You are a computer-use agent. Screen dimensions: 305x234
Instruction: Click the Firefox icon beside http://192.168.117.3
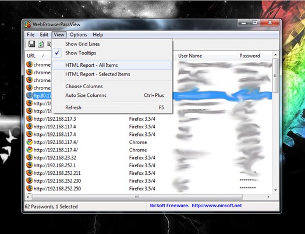[x=29, y=118]
